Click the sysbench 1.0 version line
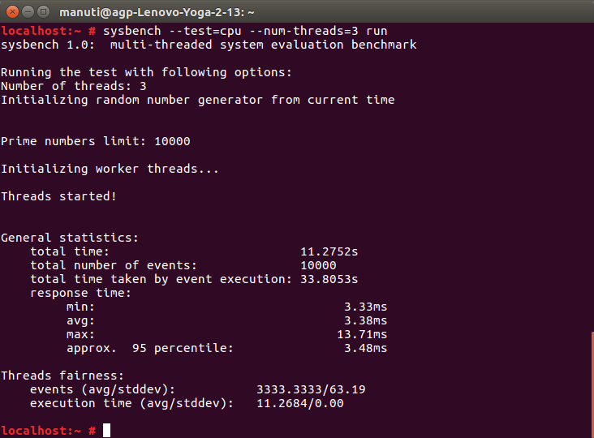The image size is (594, 438). [208, 45]
